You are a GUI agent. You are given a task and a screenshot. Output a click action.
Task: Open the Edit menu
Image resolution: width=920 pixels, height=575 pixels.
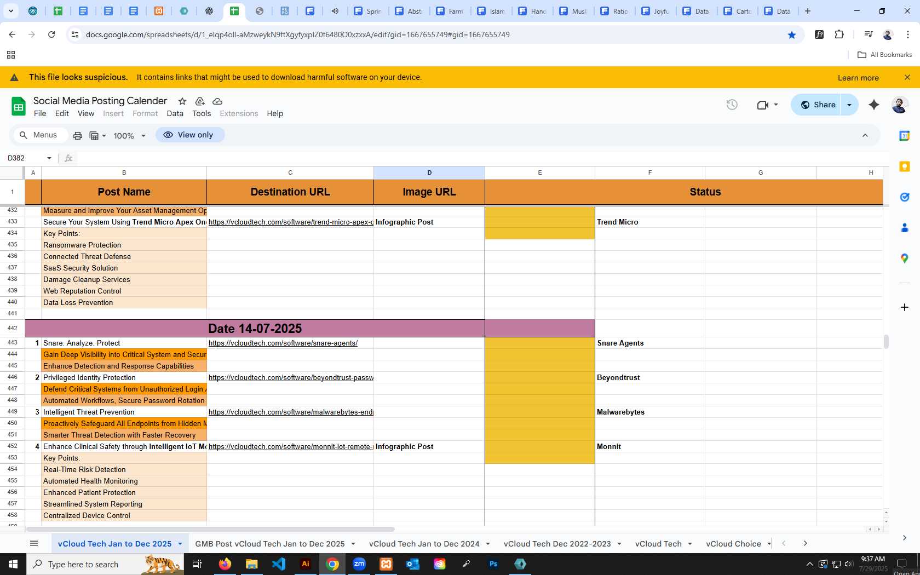click(62, 113)
